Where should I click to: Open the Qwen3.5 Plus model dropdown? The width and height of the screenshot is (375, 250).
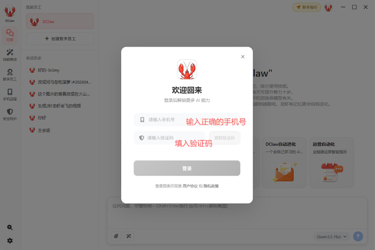tap(332, 237)
